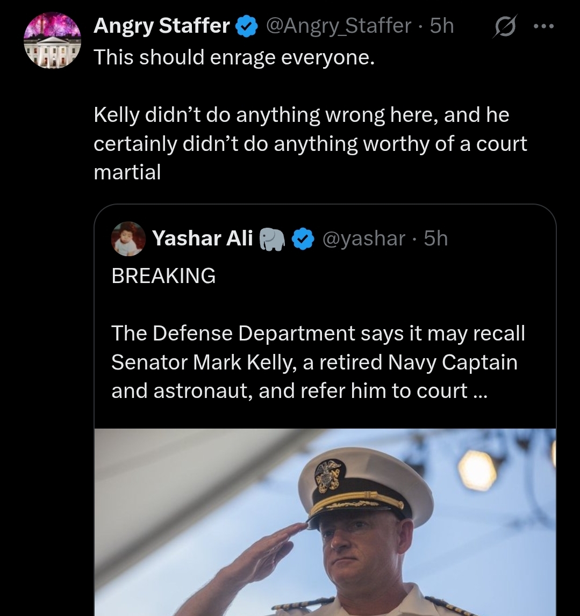The image size is (580, 616).
Task: Click the 5h timestamp in the quoted tweet
Action: (435, 238)
